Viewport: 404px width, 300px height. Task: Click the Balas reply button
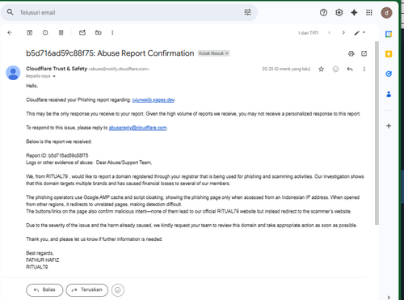pyautogui.click(x=44, y=290)
